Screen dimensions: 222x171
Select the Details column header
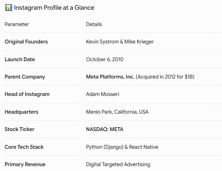(94, 24)
